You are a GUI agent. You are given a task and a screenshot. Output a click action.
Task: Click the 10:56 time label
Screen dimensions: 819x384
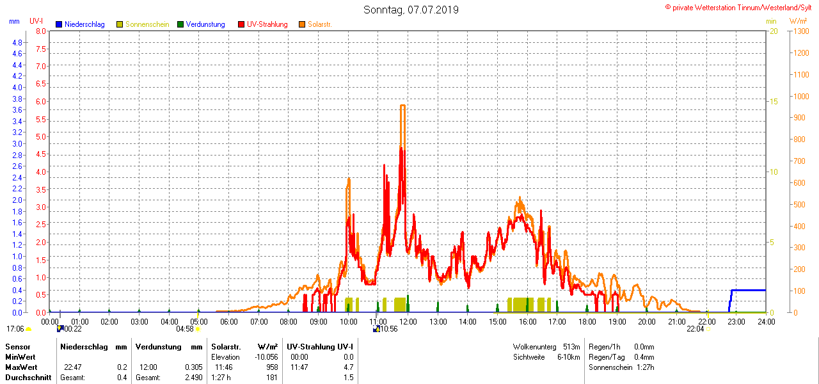click(389, 329)
